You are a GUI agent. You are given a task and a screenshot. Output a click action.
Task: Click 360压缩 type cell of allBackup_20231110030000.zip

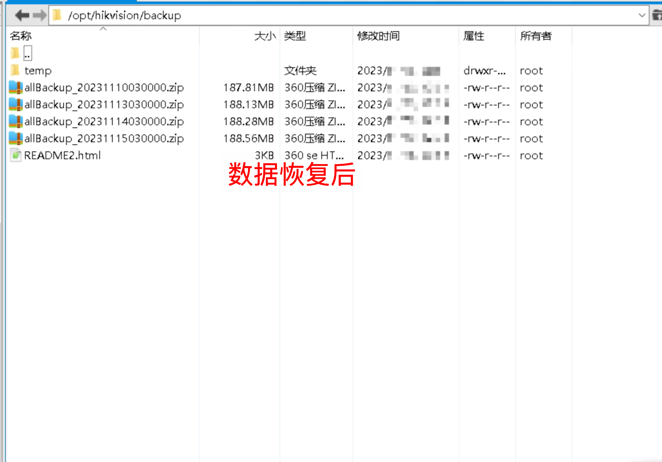click(315, 88)
